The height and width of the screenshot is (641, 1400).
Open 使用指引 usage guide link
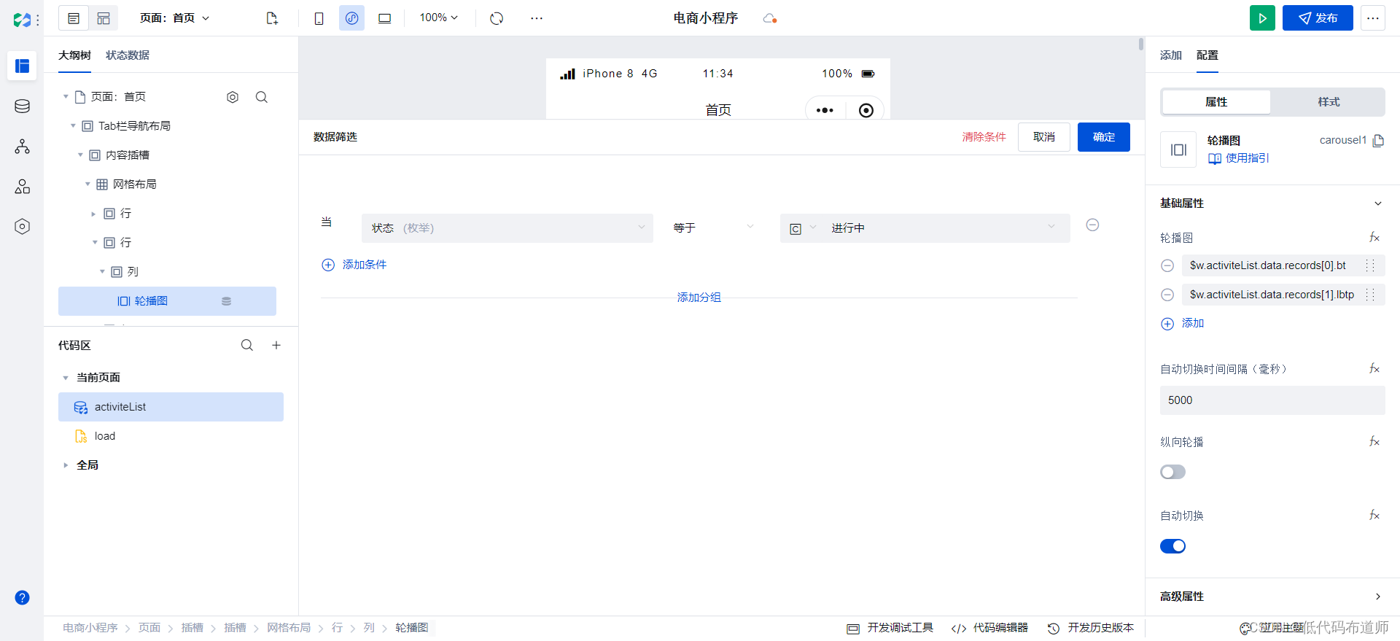(1239, 158)
